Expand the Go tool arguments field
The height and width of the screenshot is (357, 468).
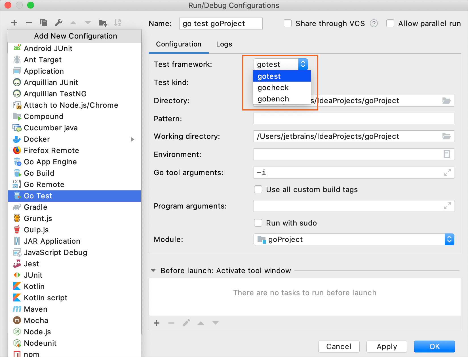(x=448, y=172)
